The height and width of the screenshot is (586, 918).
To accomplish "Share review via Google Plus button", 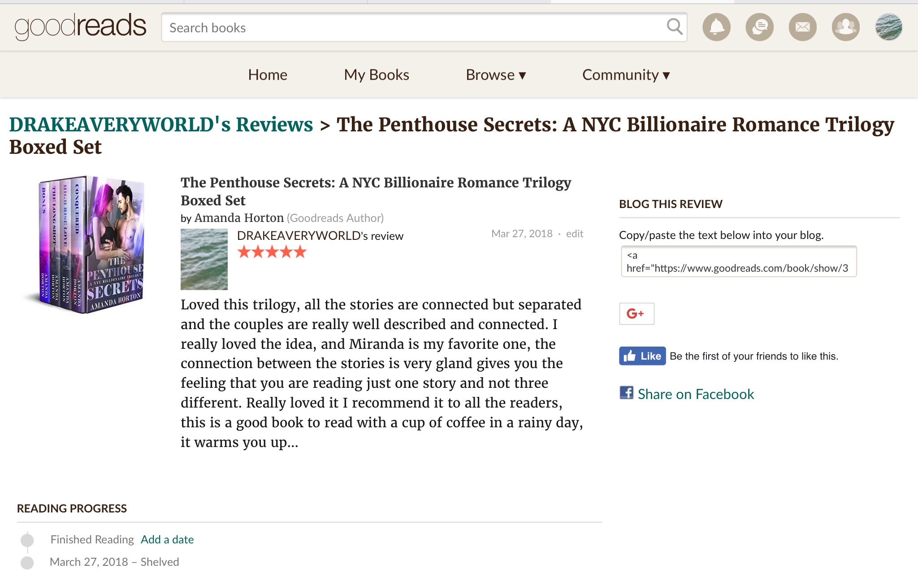I will coord(637,313).
